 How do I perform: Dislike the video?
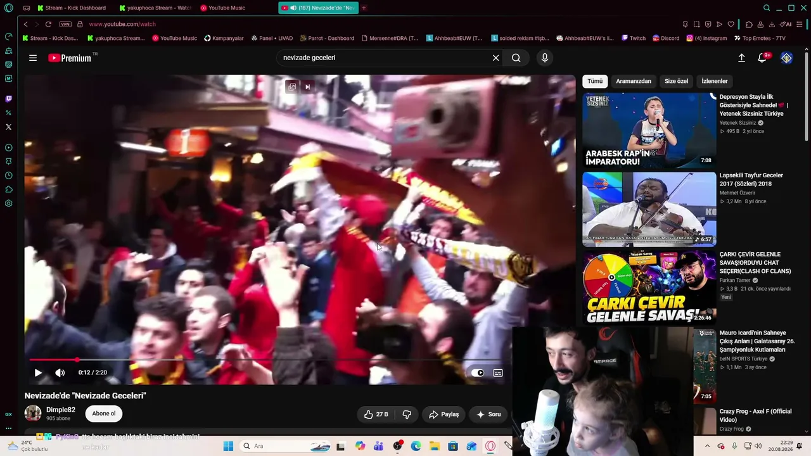tap(407, 414)
